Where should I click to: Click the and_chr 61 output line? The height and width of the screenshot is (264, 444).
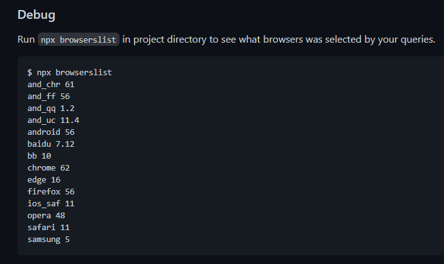[x=51, y=84]
